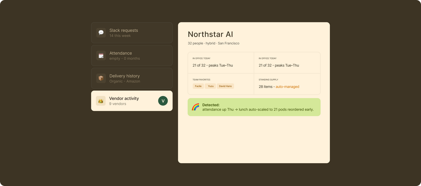Select the Vendor activity card
Screen dimensions: 421x186
(132, 101)
